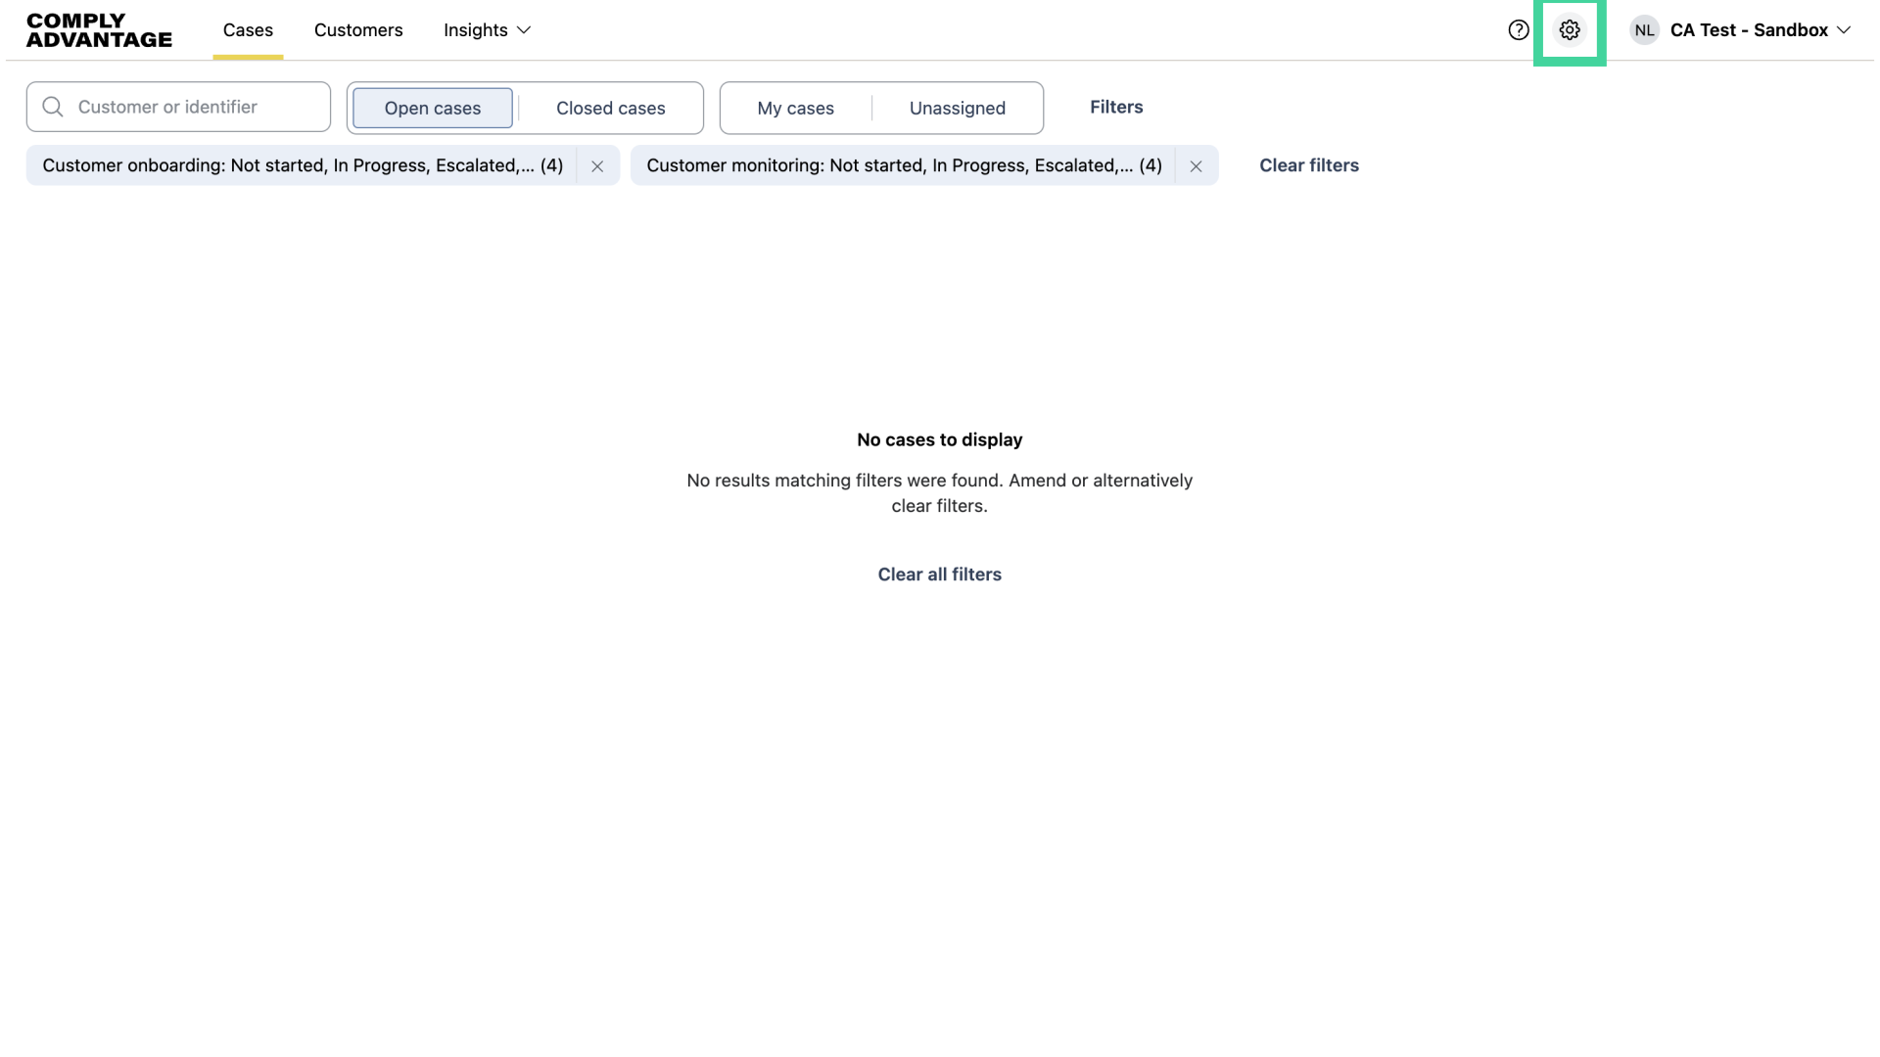Switch to Closed cases
1880x1057 pixels.
[610, 108]
